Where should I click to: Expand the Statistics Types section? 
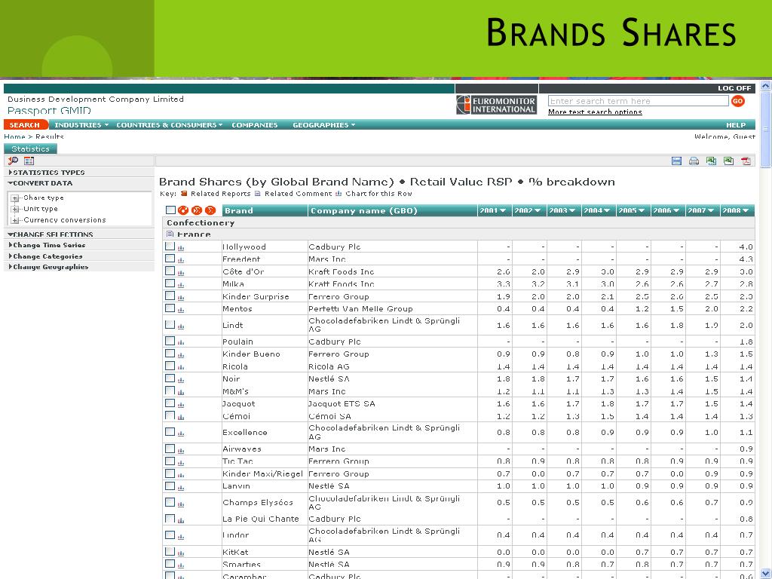[47, 173]
